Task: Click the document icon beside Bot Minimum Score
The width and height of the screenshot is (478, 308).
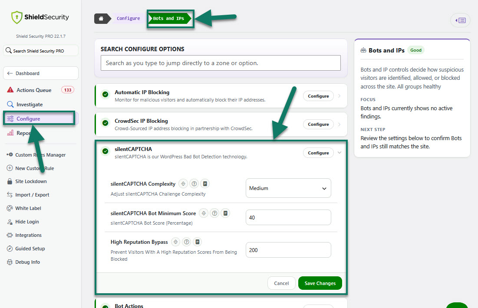Action: (226, 213)
